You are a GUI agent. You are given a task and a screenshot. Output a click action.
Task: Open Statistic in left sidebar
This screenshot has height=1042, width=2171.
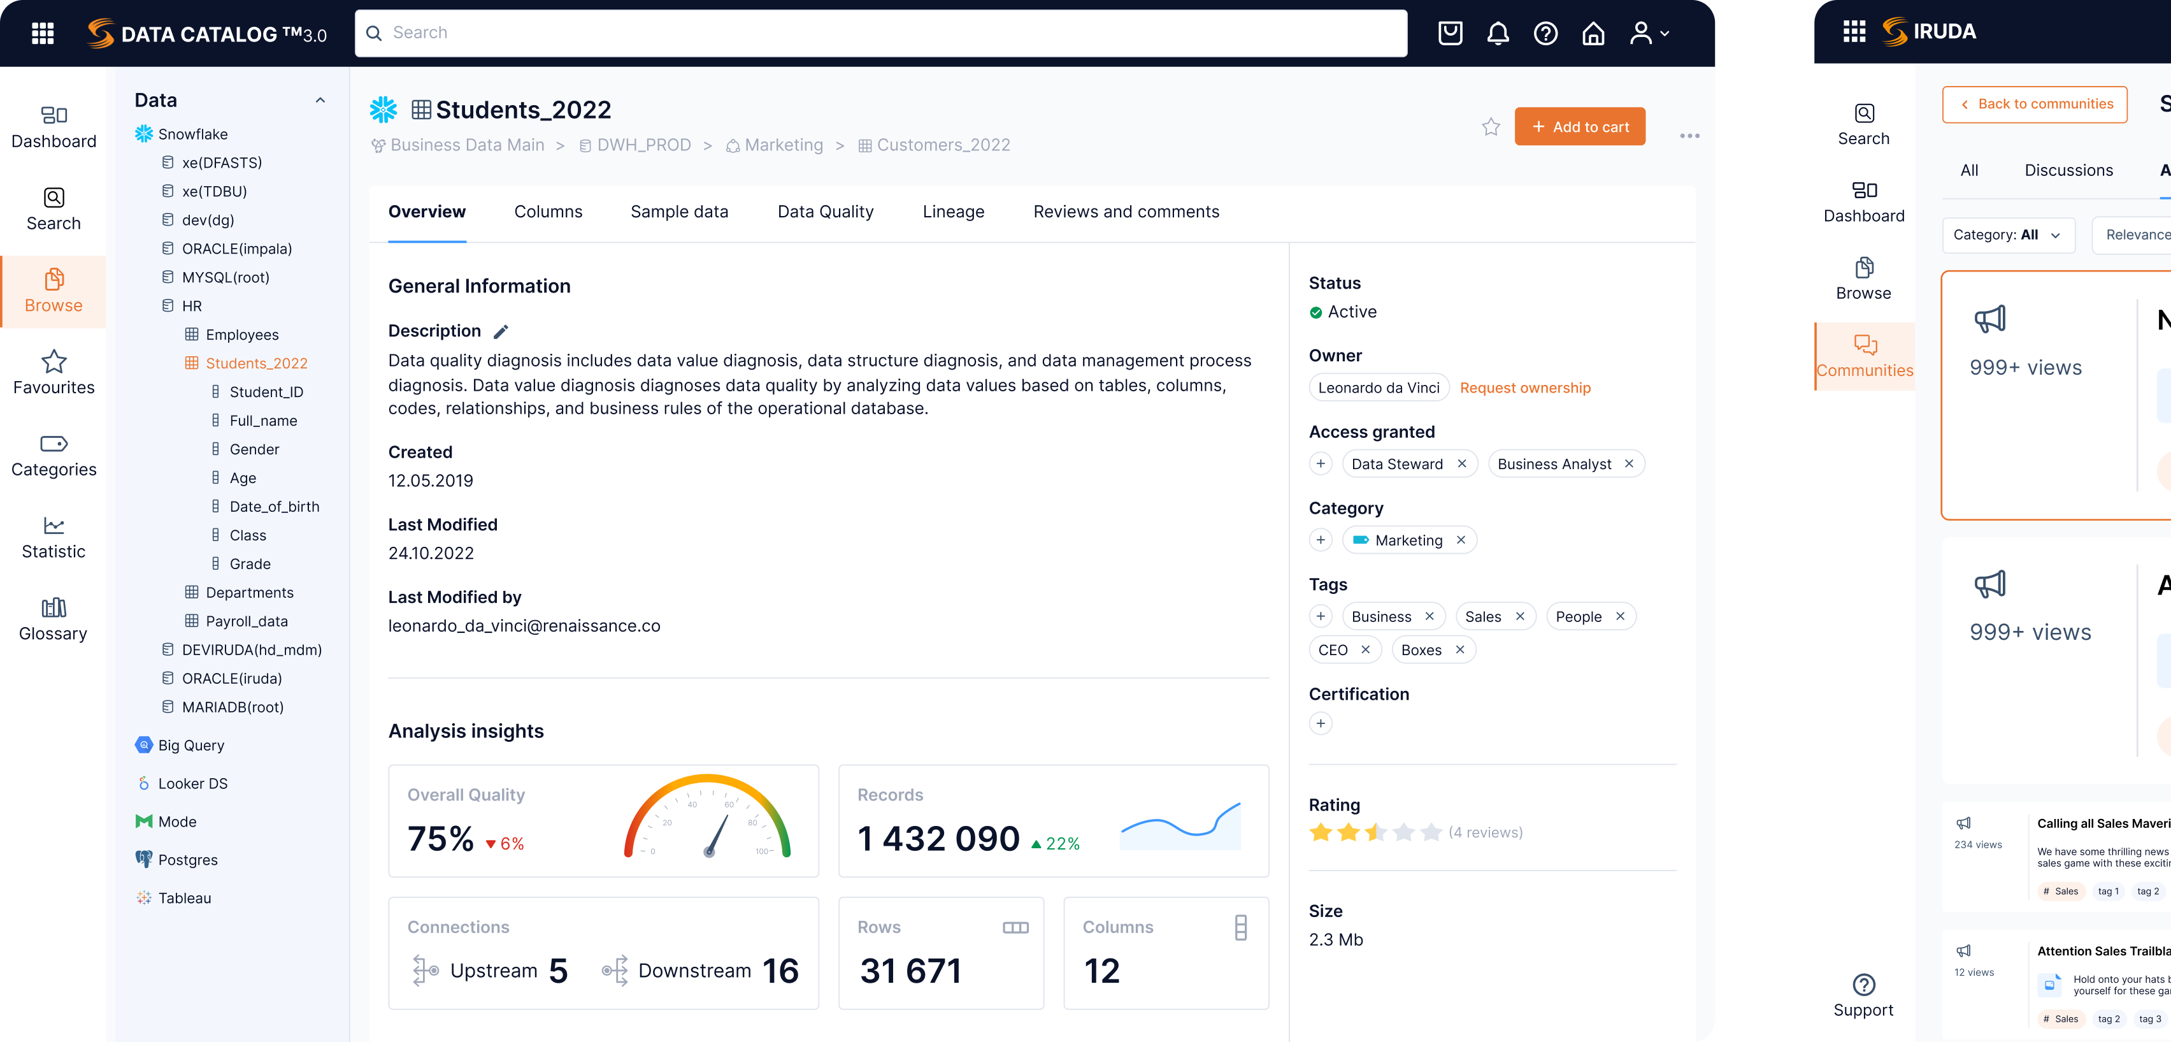click(53, 538)
